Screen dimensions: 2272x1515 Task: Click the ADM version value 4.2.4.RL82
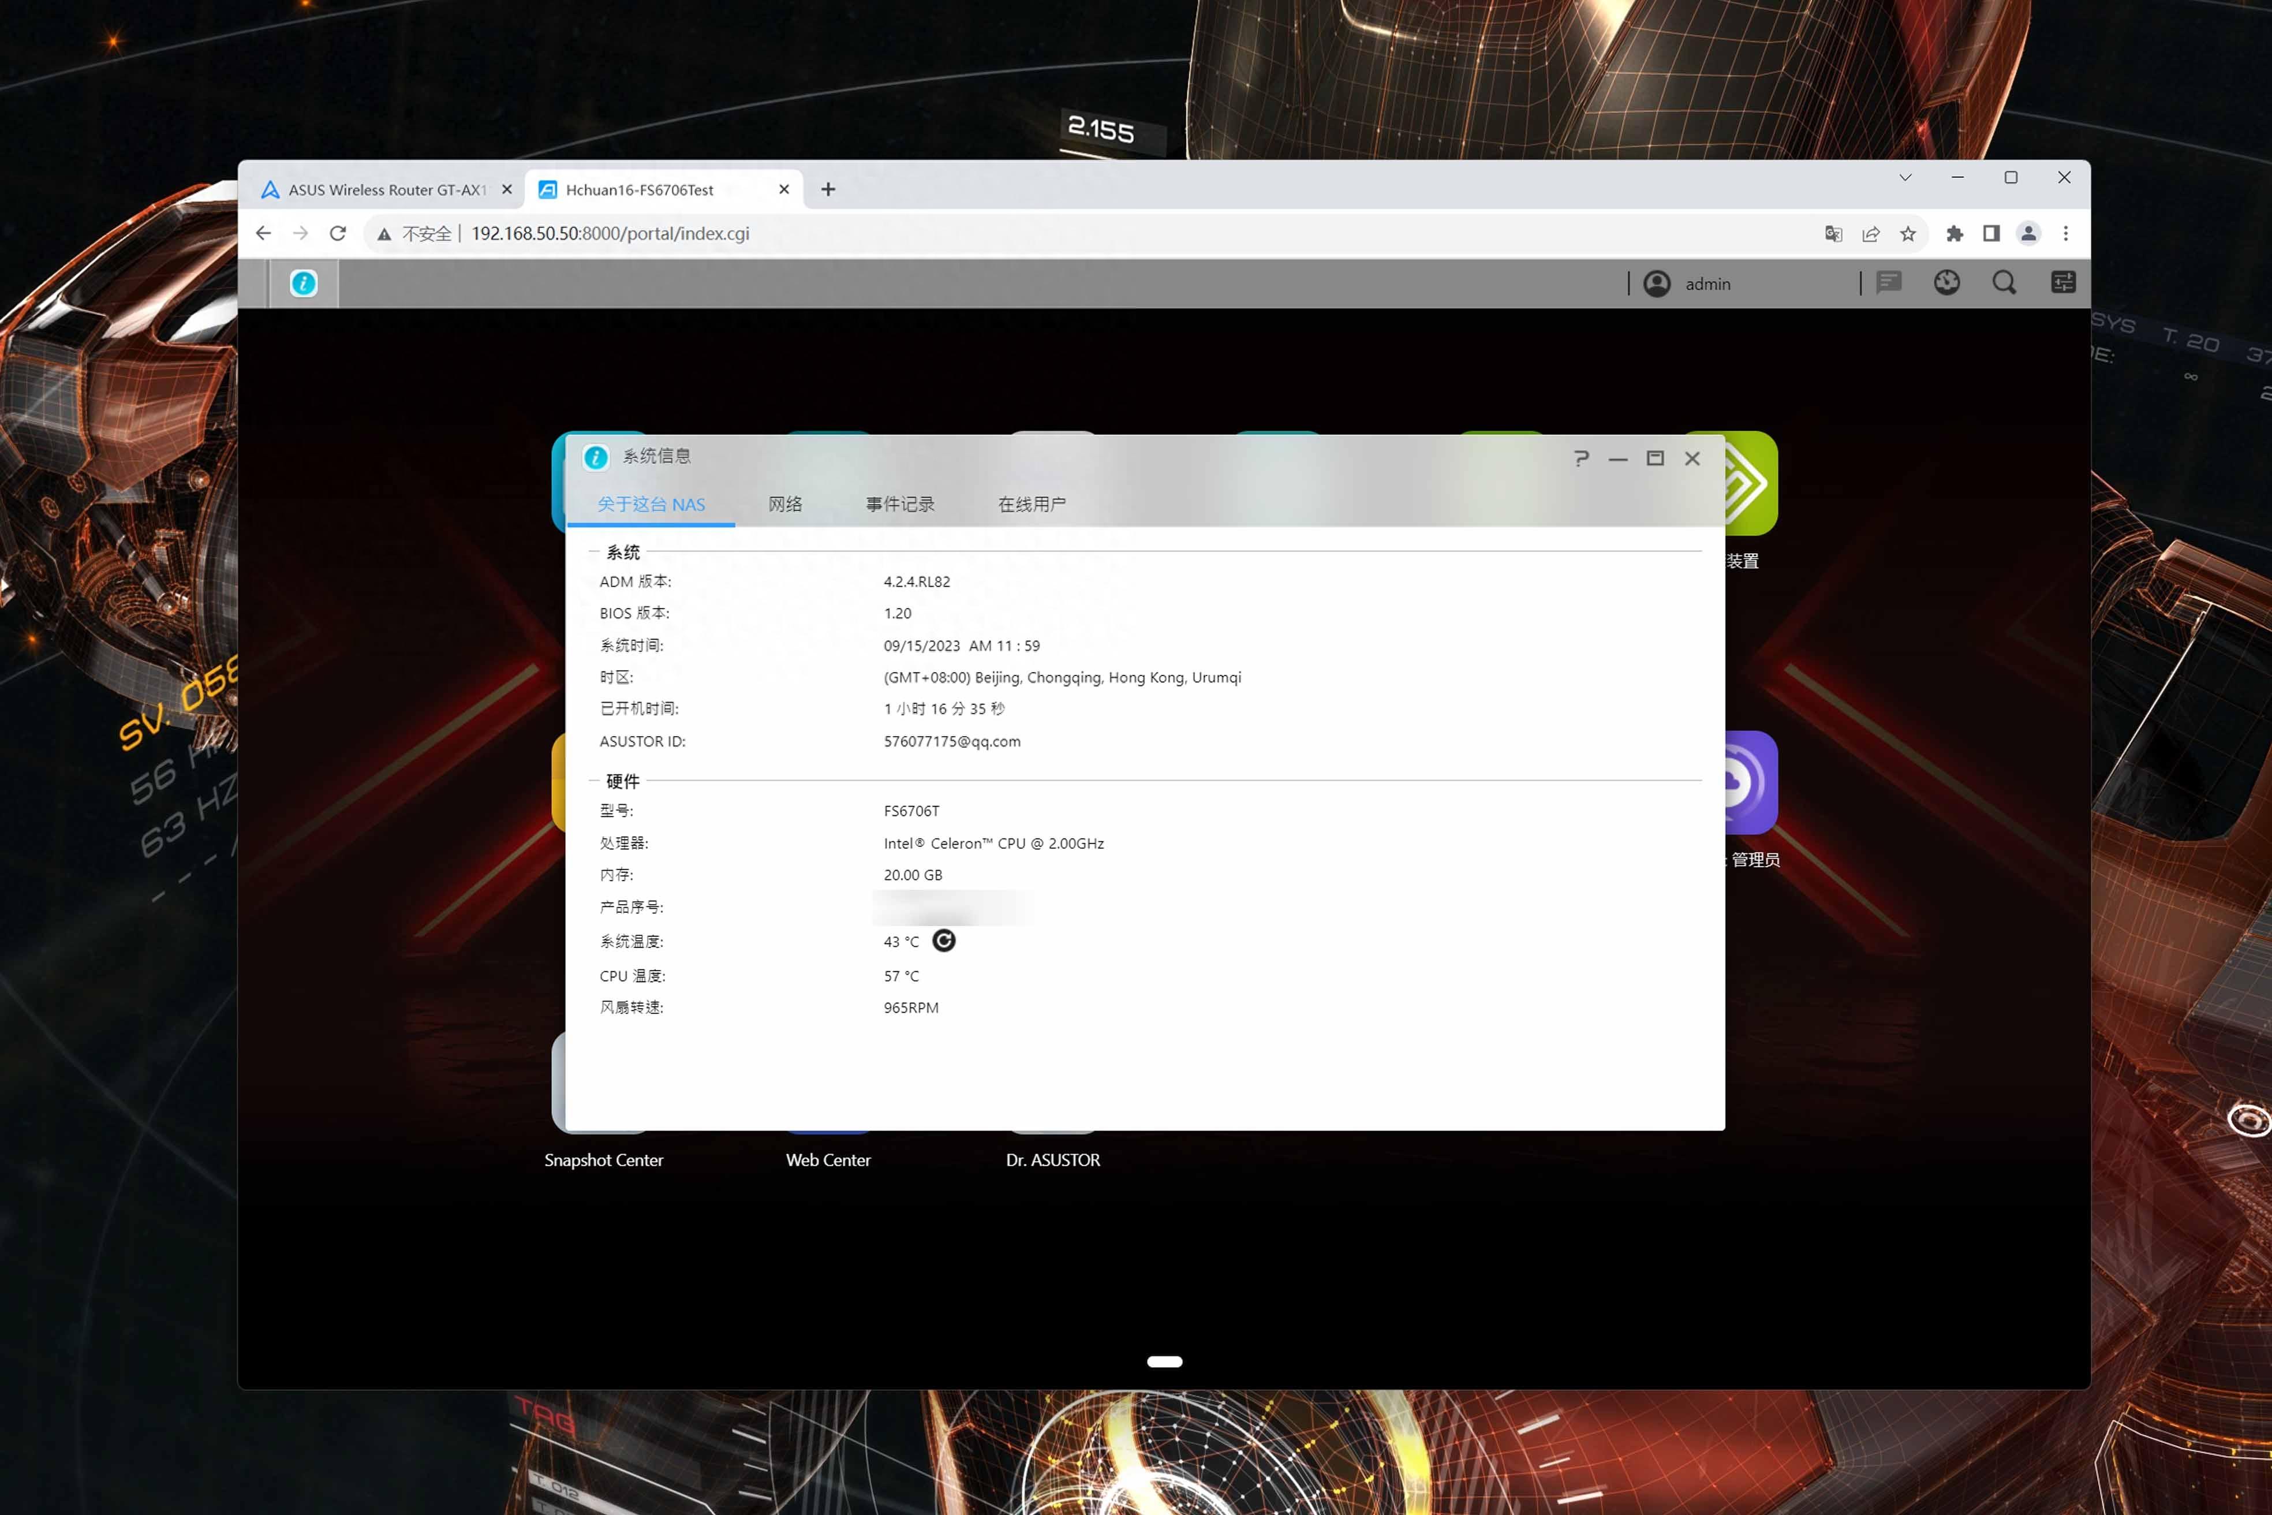click(917, 581)
